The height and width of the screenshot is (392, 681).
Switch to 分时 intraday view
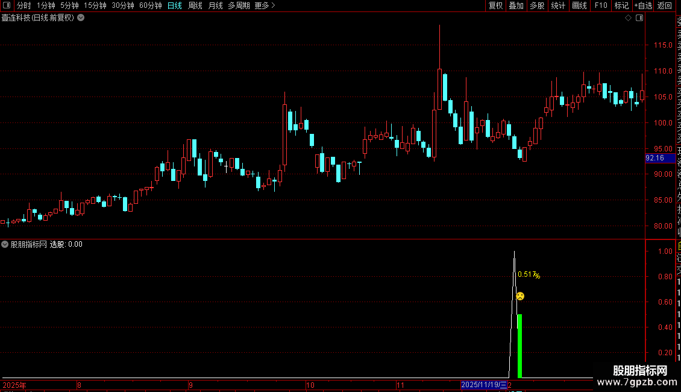tap(24, 5)
